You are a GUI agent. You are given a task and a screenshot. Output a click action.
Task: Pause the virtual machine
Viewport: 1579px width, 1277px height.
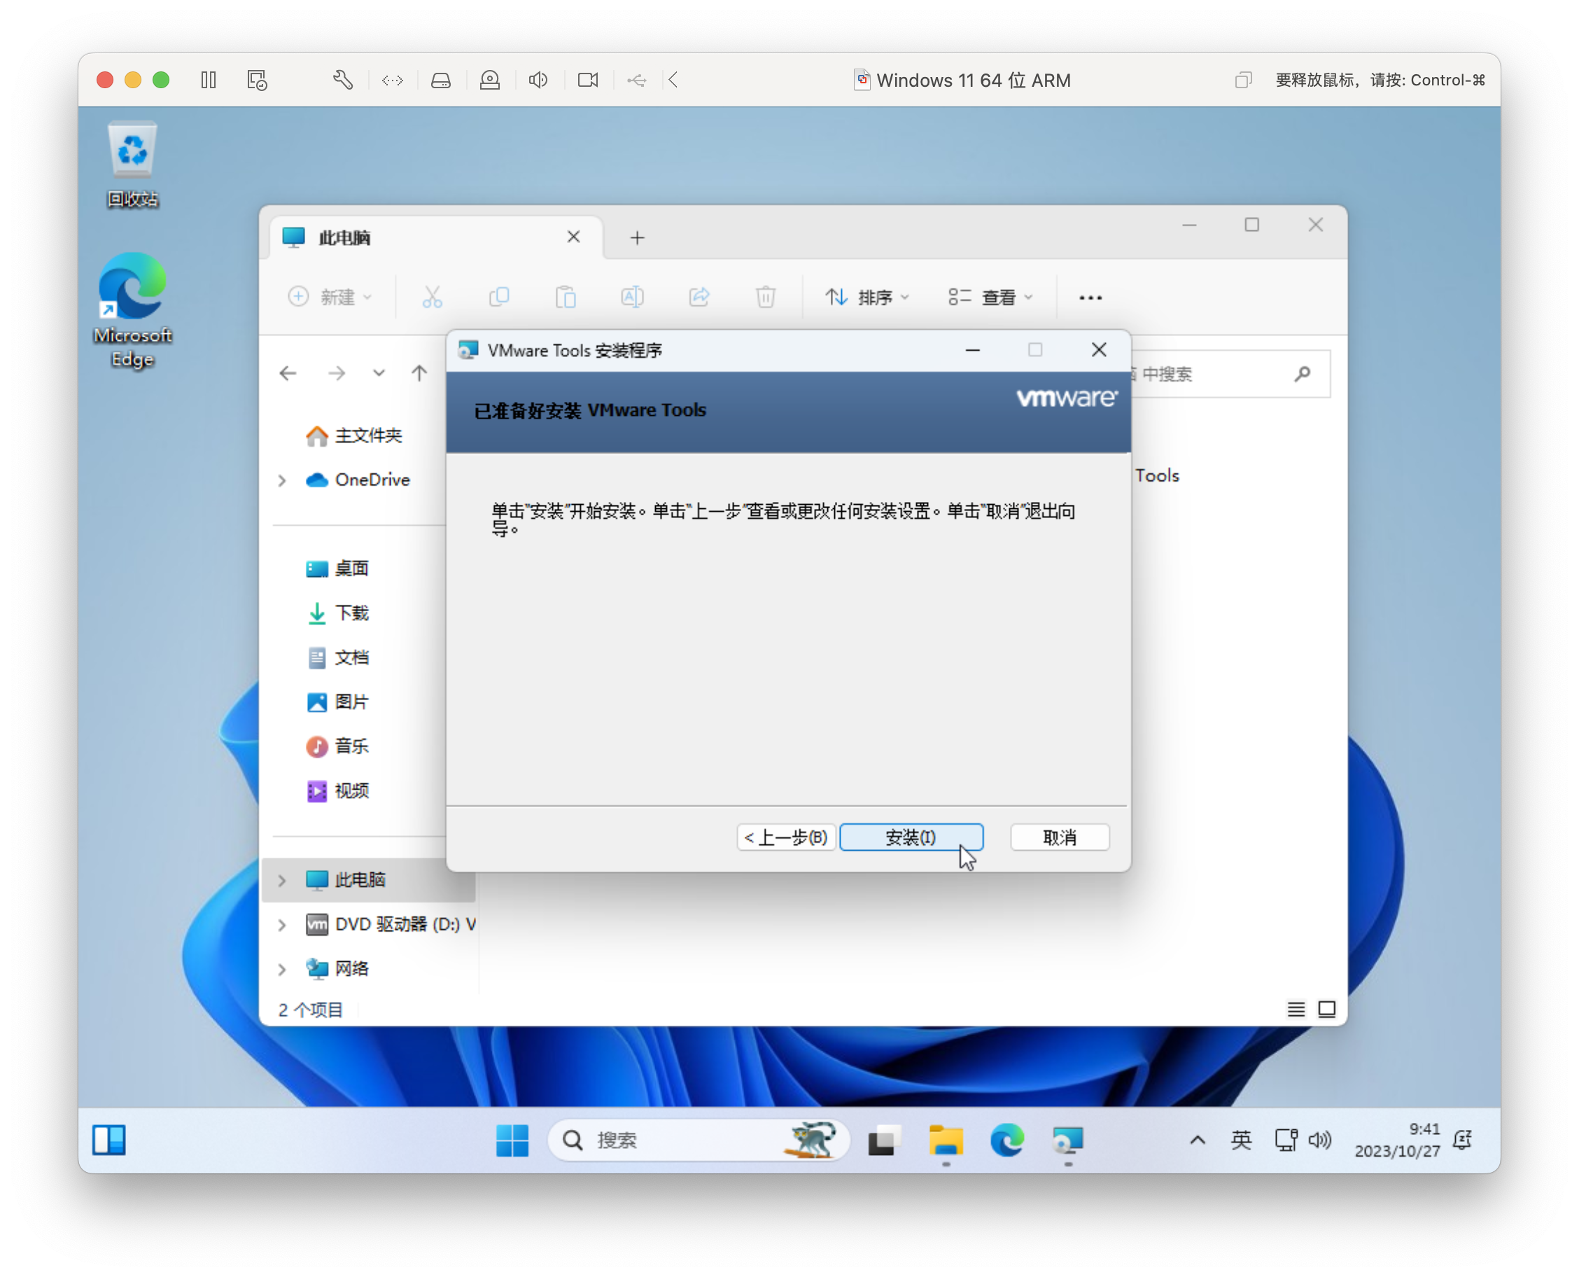point(208,79)
